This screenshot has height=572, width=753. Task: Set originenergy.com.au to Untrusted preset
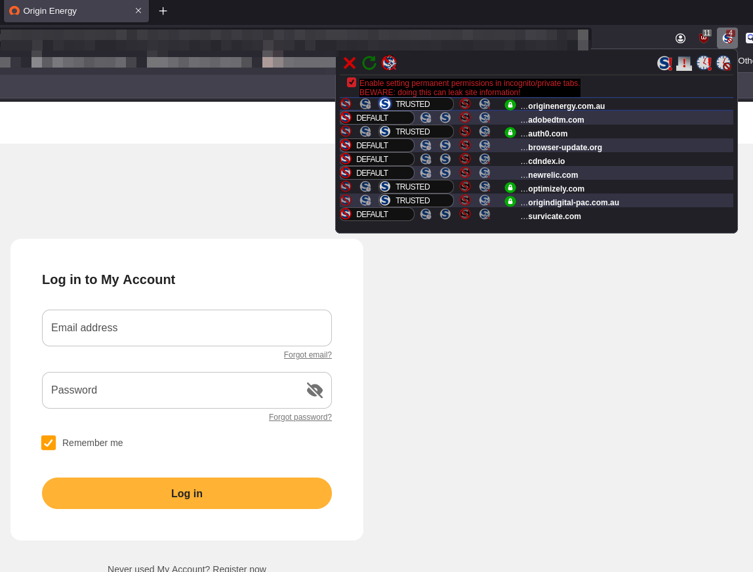465,104
